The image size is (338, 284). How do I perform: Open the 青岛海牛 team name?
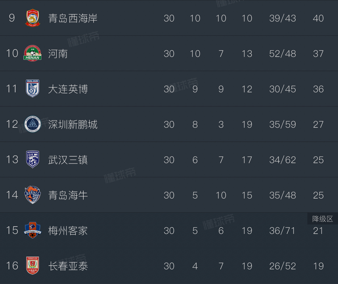(x=68, y=195)
